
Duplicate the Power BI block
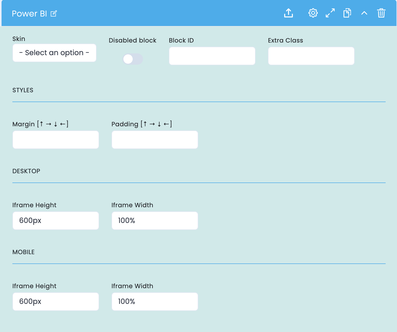(347, 13)
